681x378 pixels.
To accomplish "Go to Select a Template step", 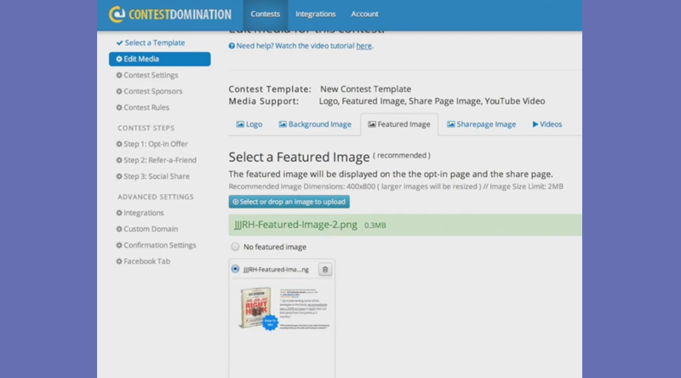I will click(155, 43).
